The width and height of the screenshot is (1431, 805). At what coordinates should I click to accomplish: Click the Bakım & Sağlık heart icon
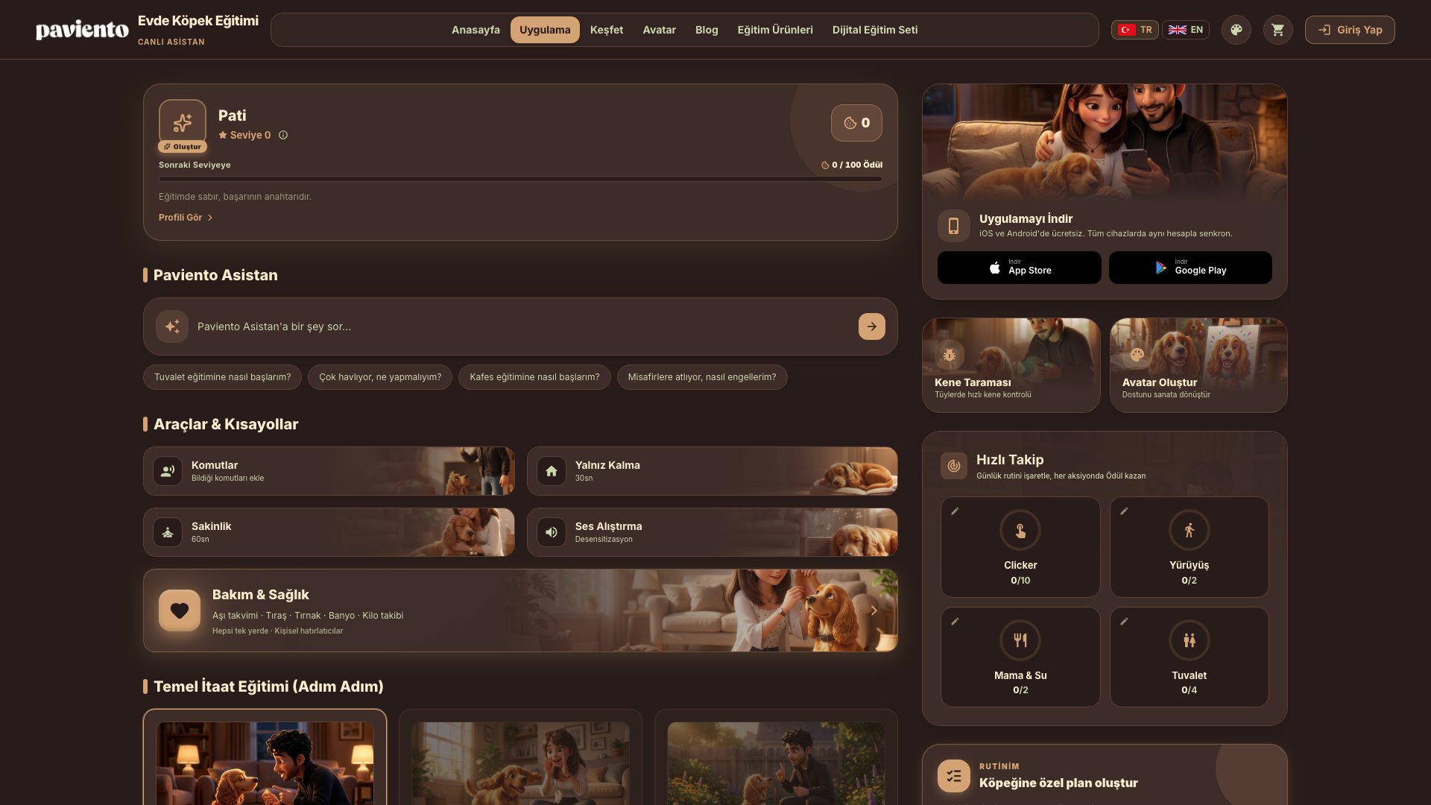tap(180, 610)
